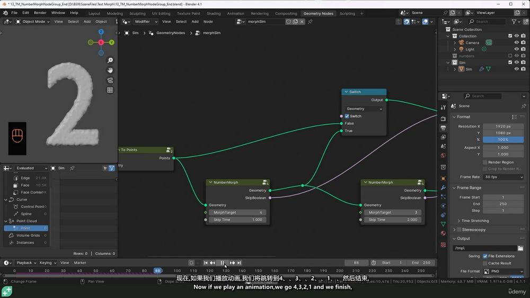Image resolution: width=530 pixels, height=298 pixels.
Task: Click the Blender logo menu icon
Action: [x=5, y=13]
